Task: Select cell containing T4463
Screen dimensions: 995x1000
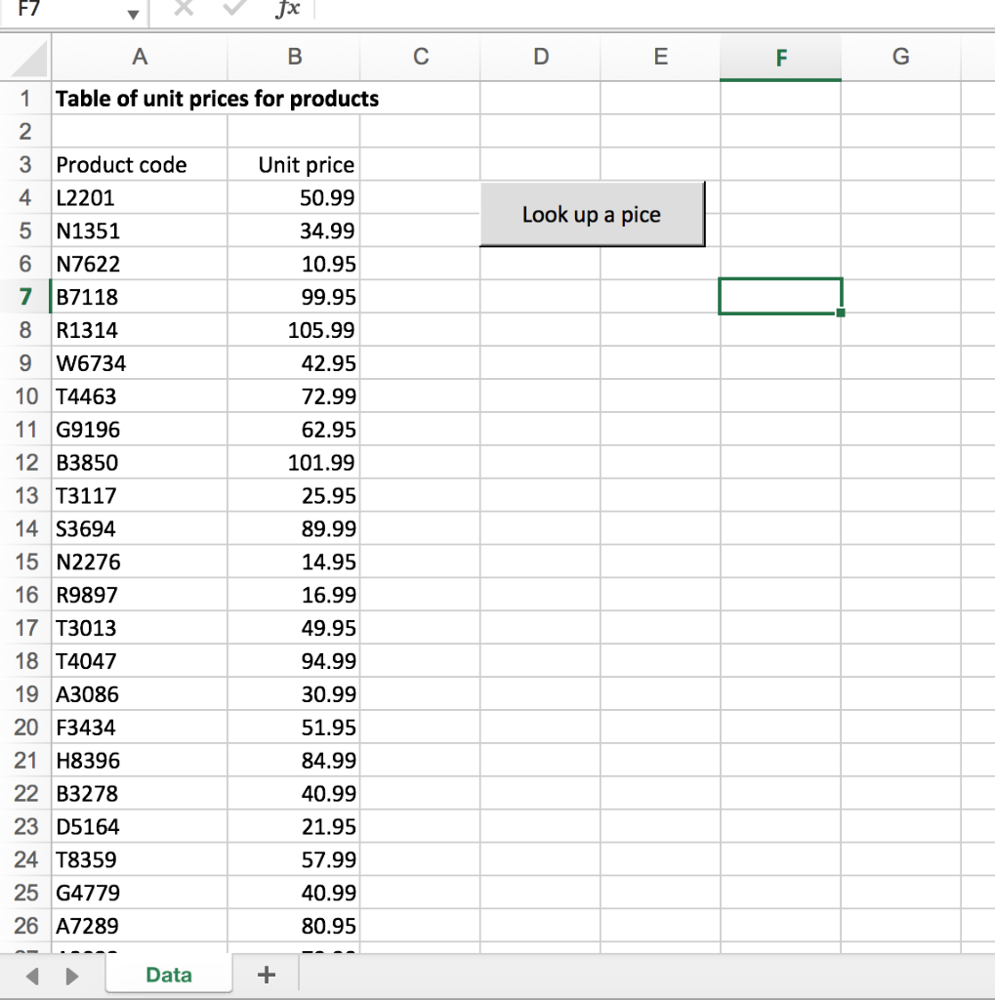Action: click(140, 396)
